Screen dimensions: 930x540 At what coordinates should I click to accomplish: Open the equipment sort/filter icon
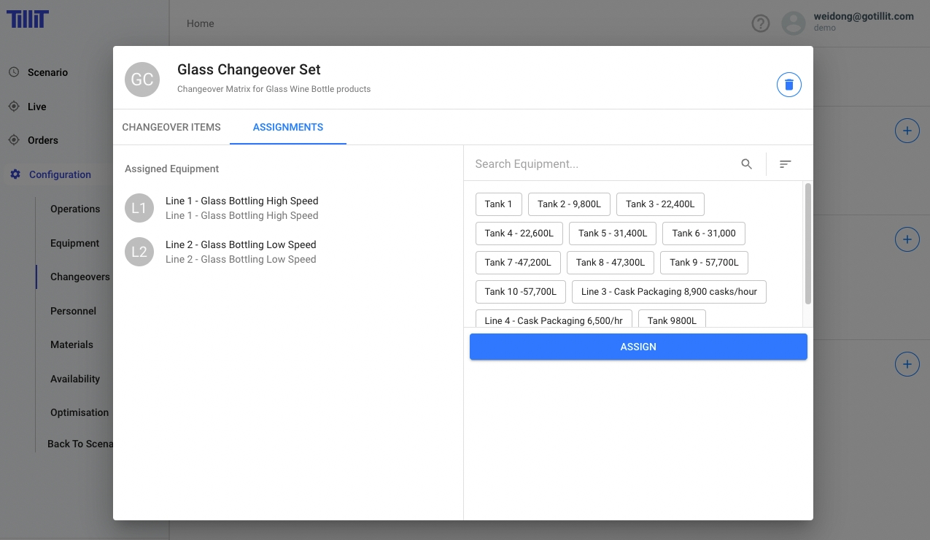click(x=785, y=164)
